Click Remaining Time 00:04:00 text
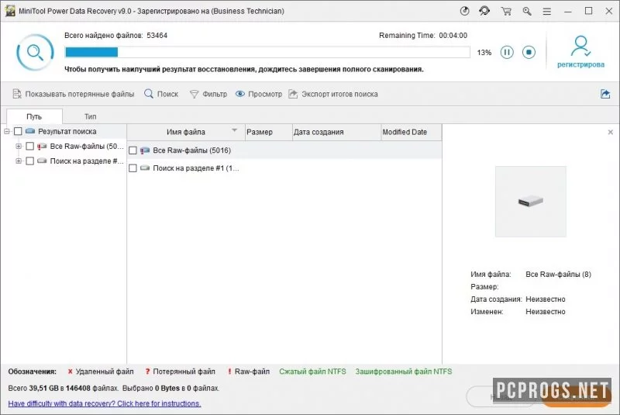This screenshot has width=620, height=415. 423,36
